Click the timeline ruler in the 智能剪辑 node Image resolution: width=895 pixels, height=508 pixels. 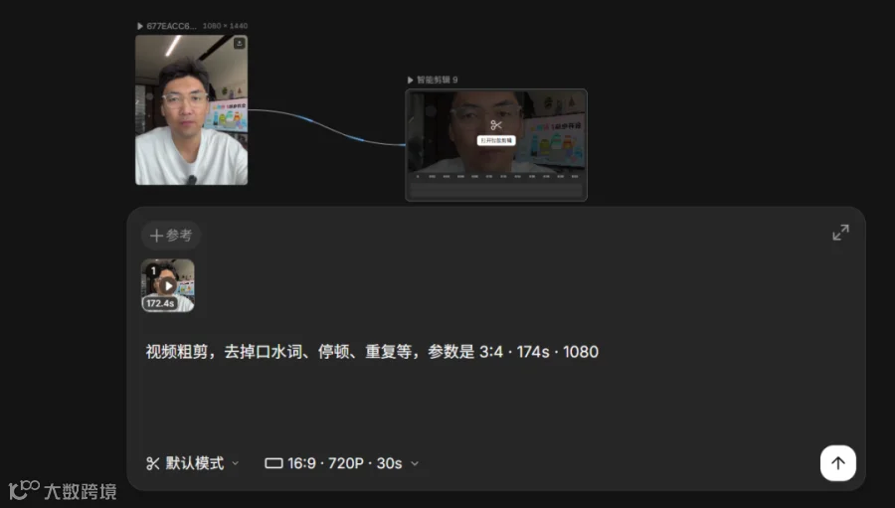pos(496,176)
